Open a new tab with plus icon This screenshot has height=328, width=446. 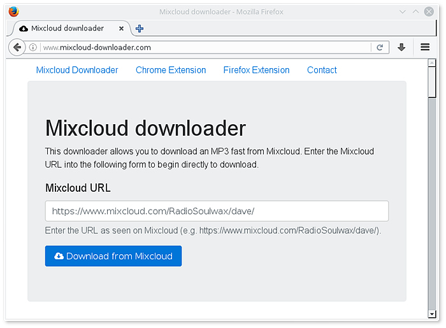click(140, 29)
